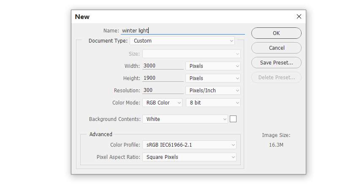This screenshot has height=185, width=359.
Task: Click the Height field showing 1900
Action: pos(163,78)
